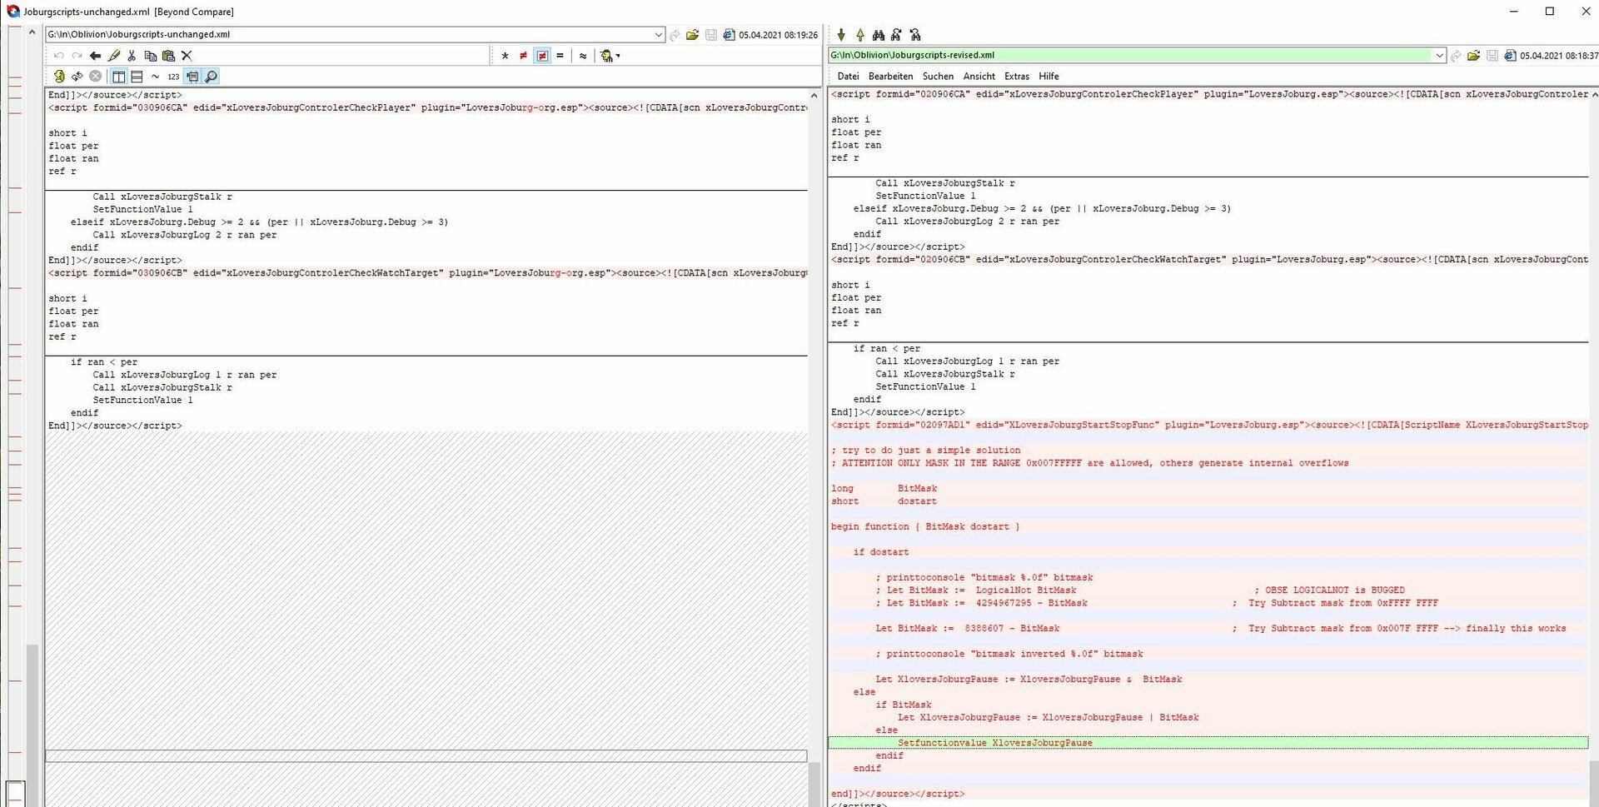Screen dimensions: 1599x807
Task: Click the Beyond Compare title bar icon
Action: 12,12
